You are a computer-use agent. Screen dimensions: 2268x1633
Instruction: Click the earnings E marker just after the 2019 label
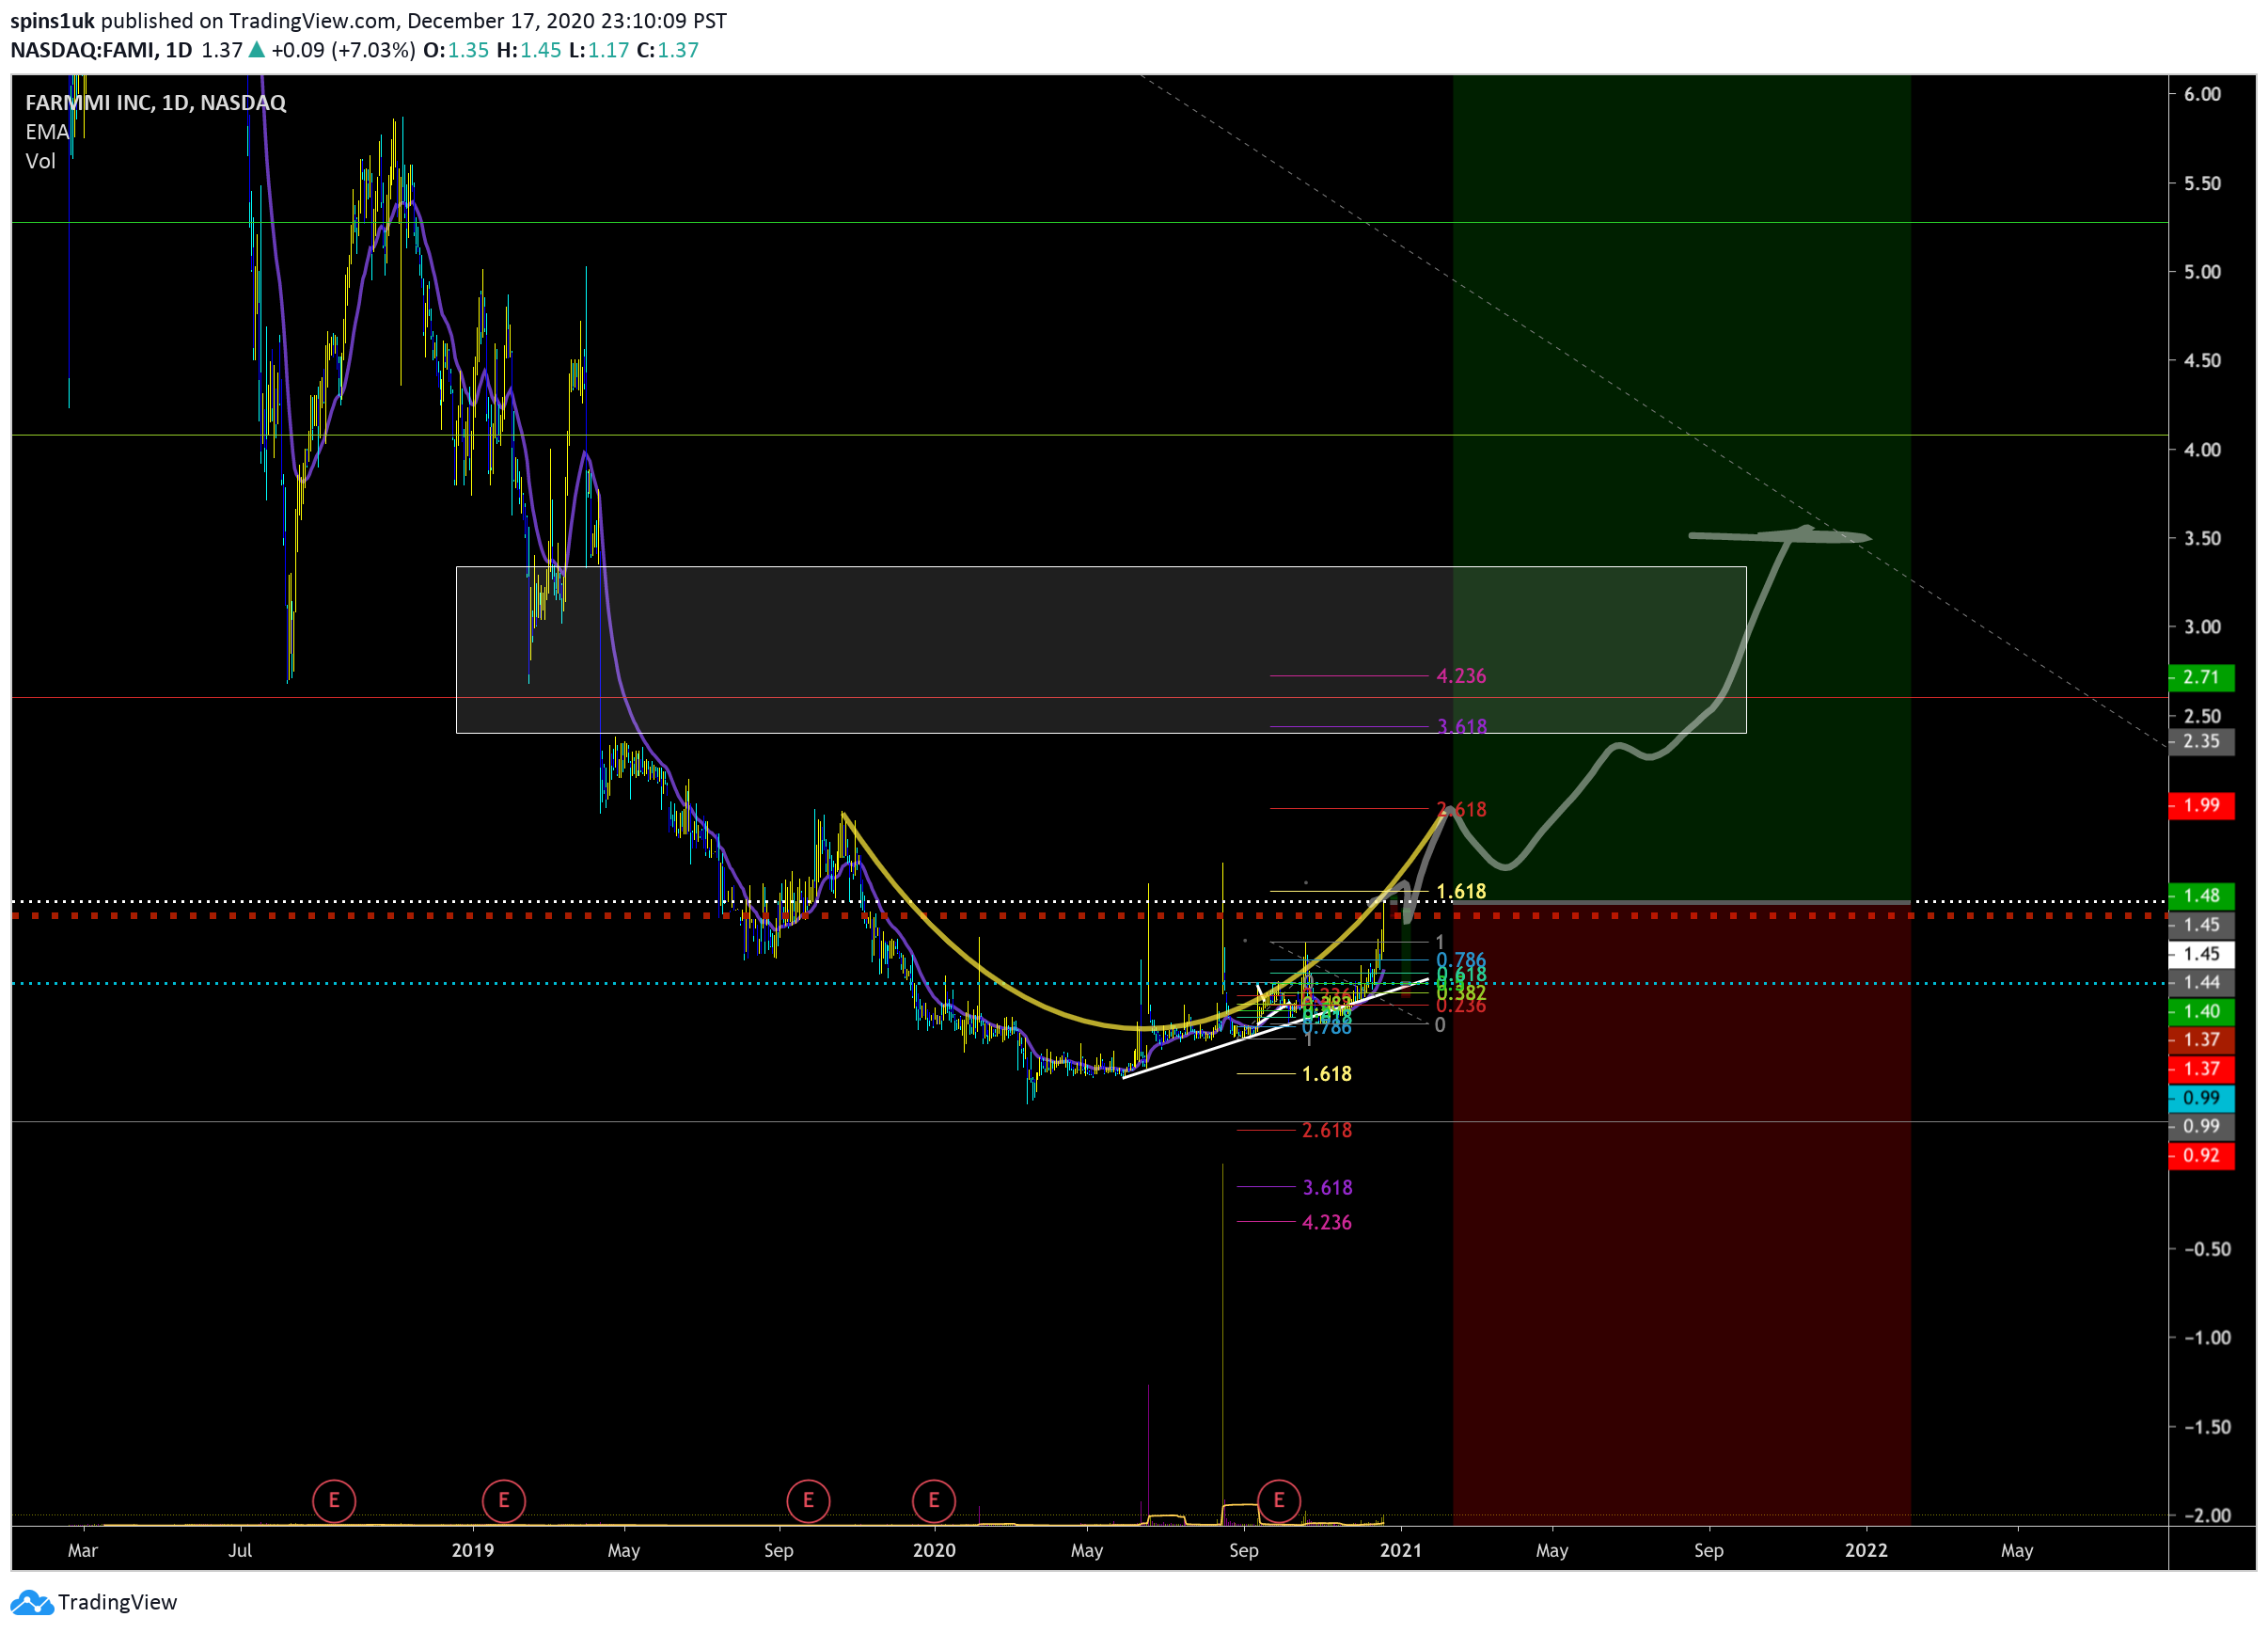pyautogui.click(x=503, y=1500)
